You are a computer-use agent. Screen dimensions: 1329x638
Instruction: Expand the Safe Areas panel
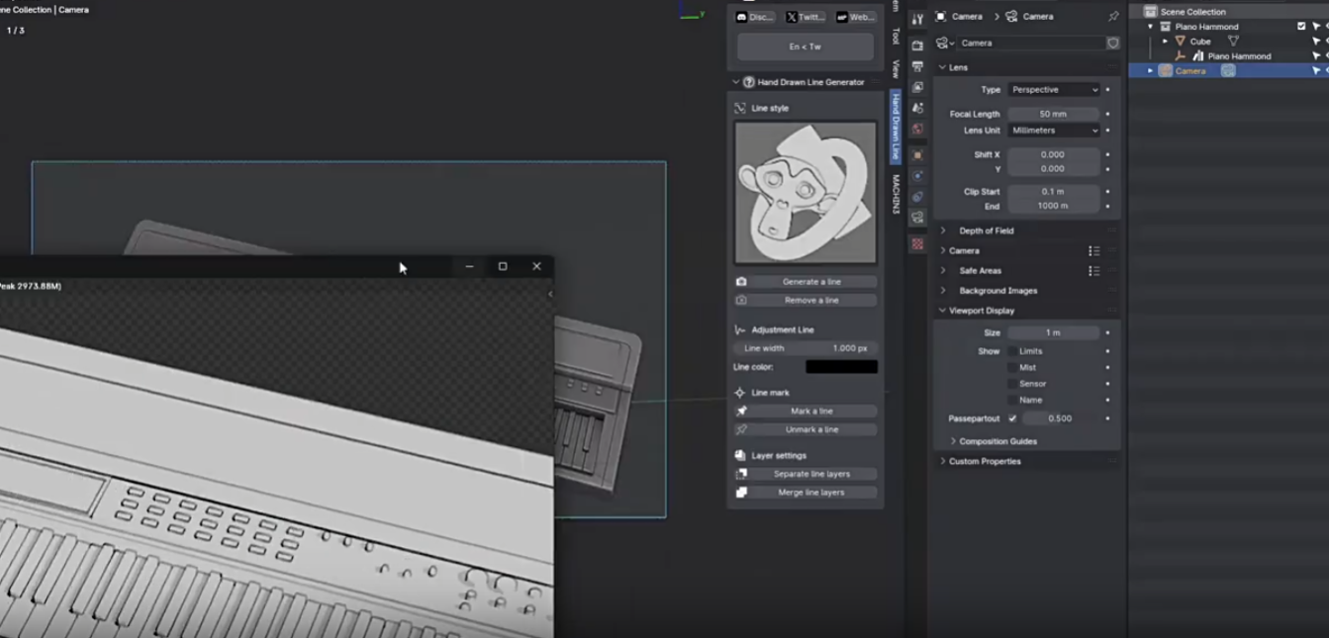[943, 271]
